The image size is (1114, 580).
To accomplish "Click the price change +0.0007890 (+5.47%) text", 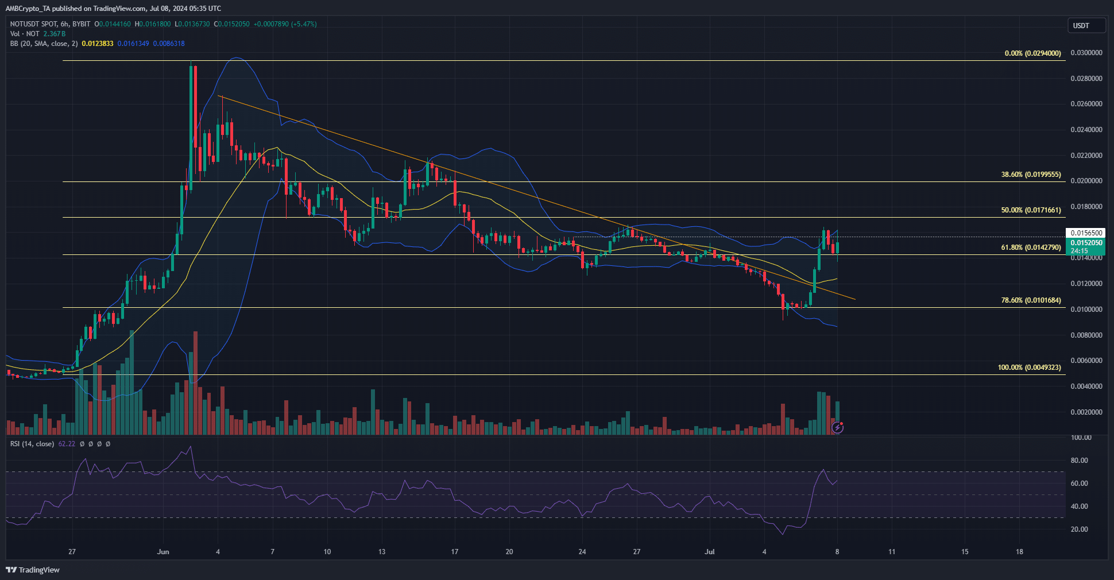I will [x=285, y=24].
